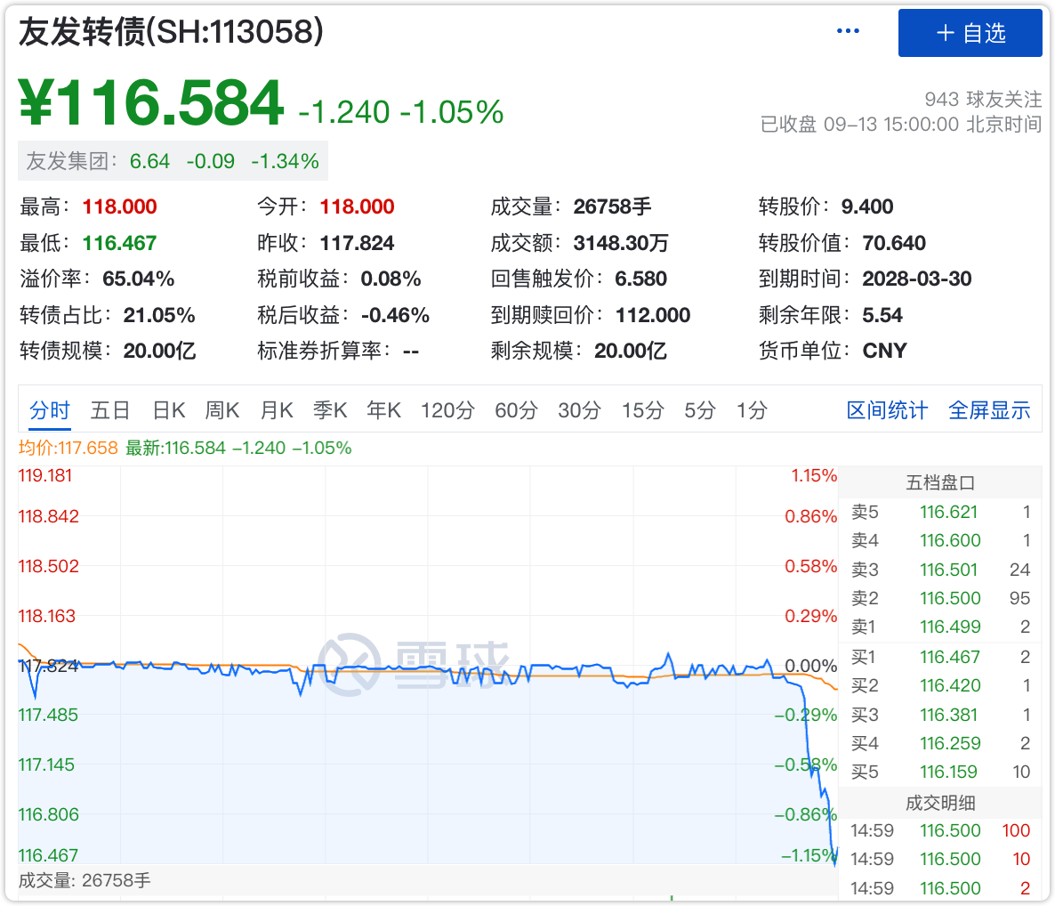
Task: Switch to the 五日 chart tab
Action: click(109, 410)
